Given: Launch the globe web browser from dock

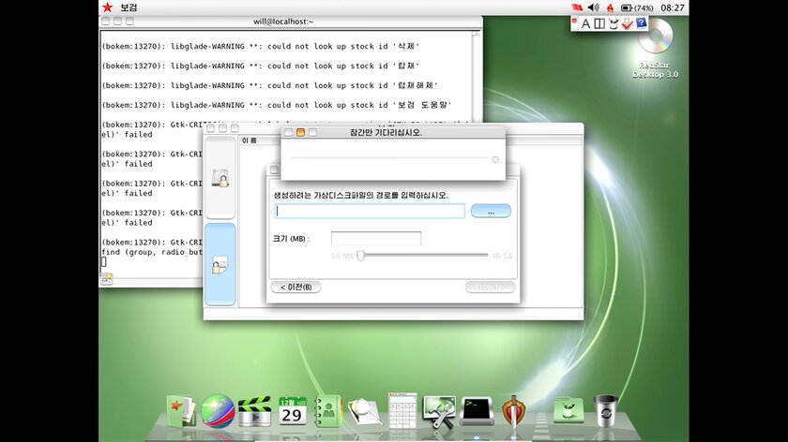Looking at the screenshot, I should [x=218, y=411].
